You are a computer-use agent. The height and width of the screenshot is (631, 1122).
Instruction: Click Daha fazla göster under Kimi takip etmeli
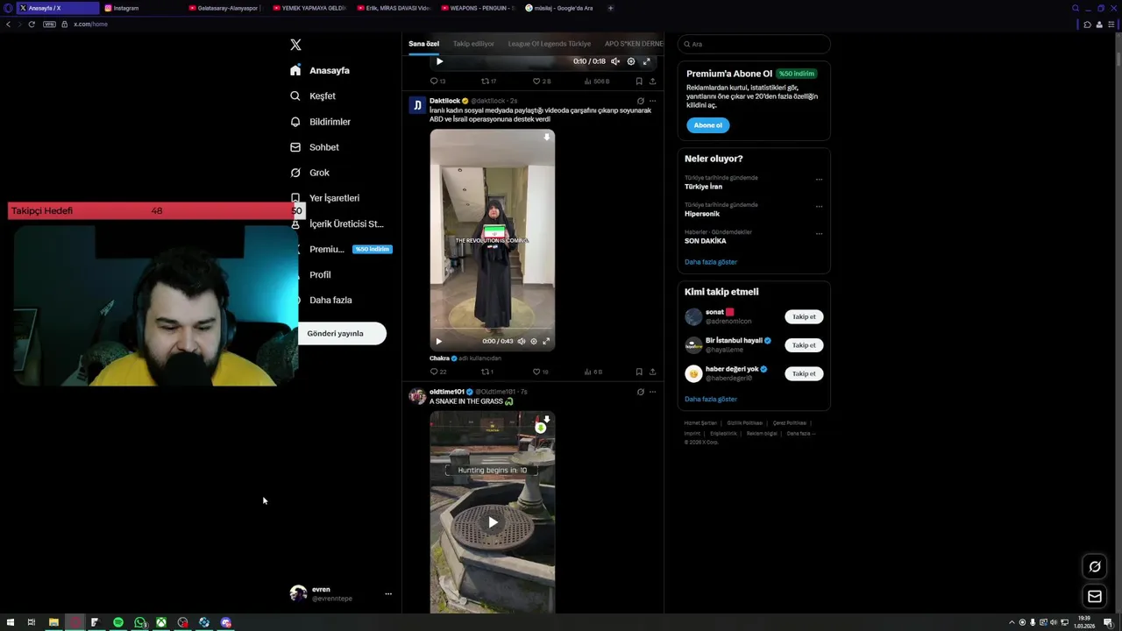711,399
